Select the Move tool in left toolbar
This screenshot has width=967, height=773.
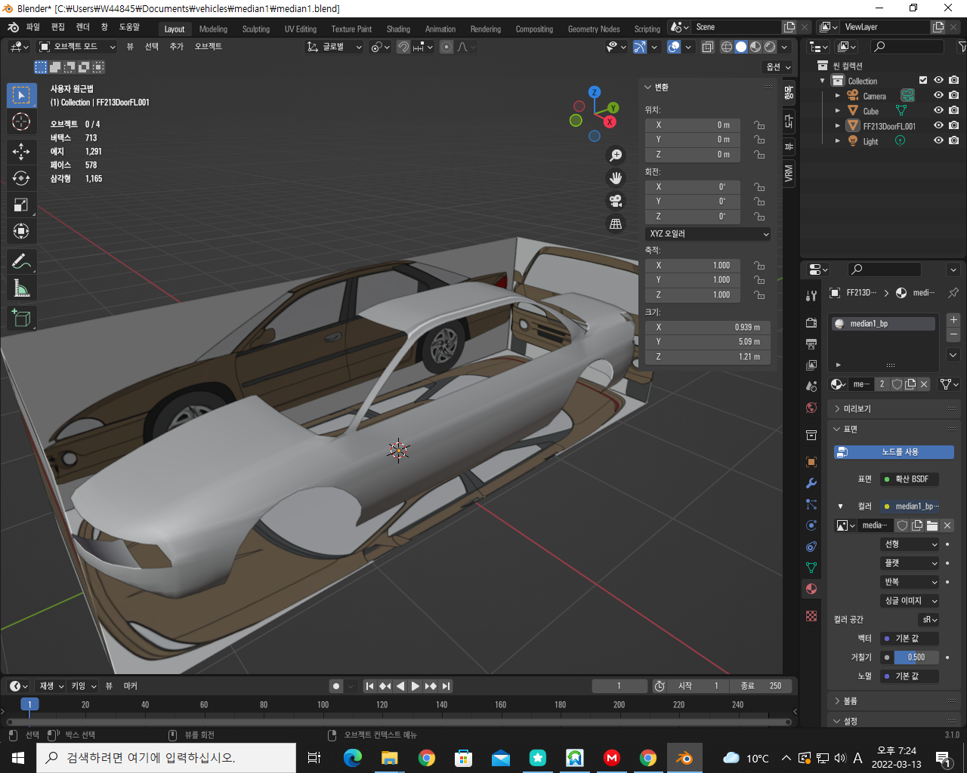click(21, 152)
